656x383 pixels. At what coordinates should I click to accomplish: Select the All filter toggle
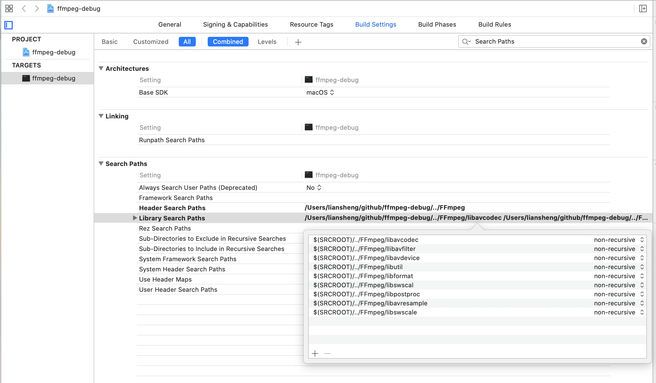(x=187, y=42)
